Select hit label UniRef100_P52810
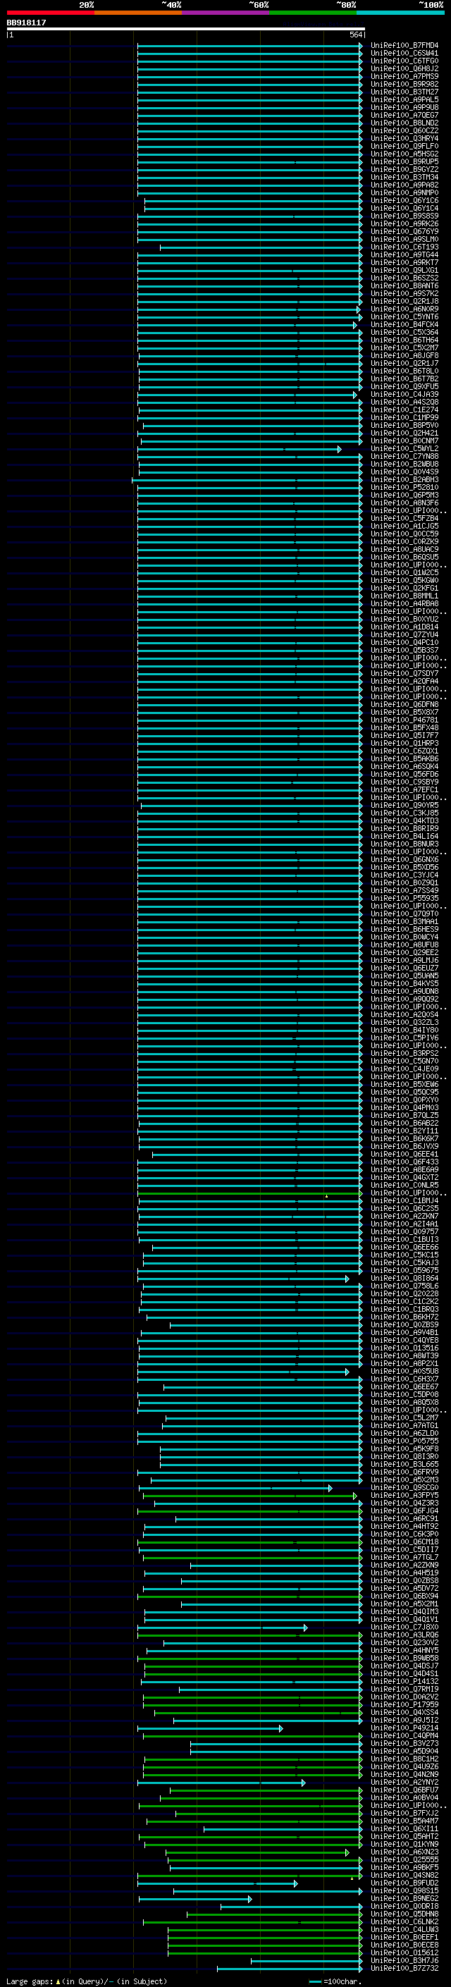This screenshot has height=1987, width=451. click(x=404, y=488)
